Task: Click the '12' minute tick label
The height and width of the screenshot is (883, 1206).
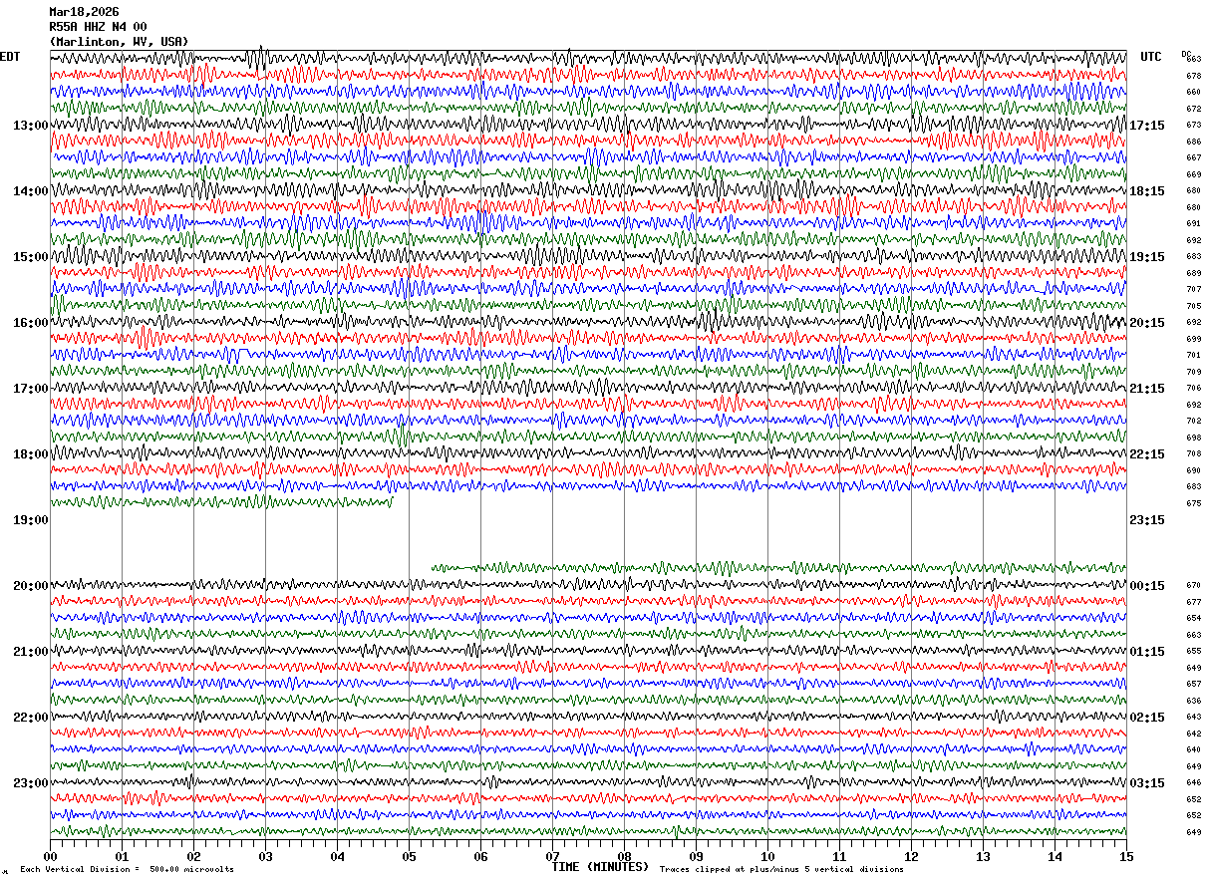Action: click(911, 856)
